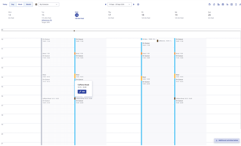Switch to Month view
This screenshot has width=241, height=146.
28,5
